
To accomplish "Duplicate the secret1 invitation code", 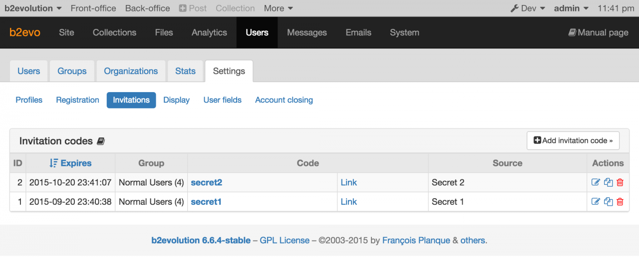I will pos(608,202).
